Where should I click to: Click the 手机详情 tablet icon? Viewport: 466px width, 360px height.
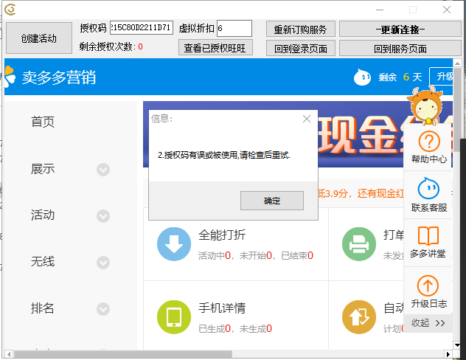pyautogui.click(x=174, y=317)
